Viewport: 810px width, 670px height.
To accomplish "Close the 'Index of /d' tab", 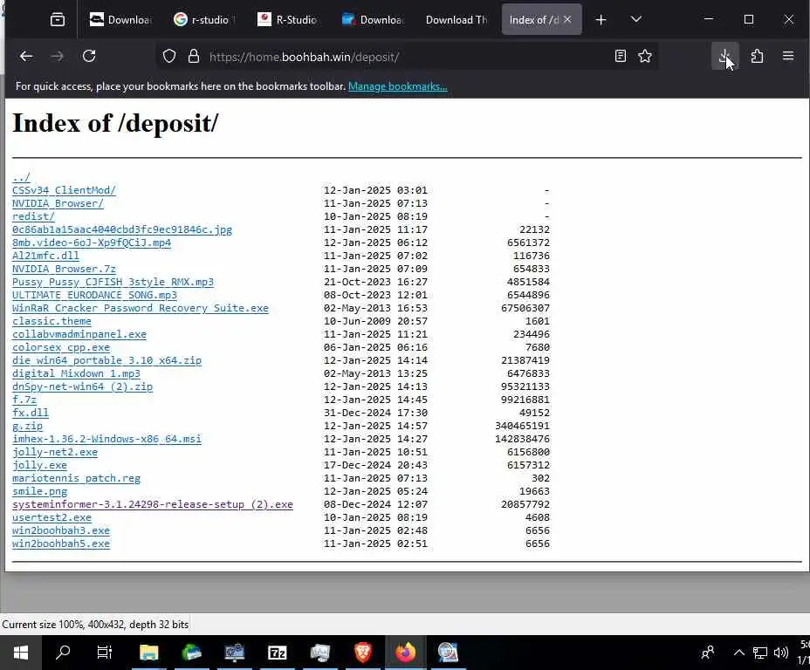I will tap(567, 19).
